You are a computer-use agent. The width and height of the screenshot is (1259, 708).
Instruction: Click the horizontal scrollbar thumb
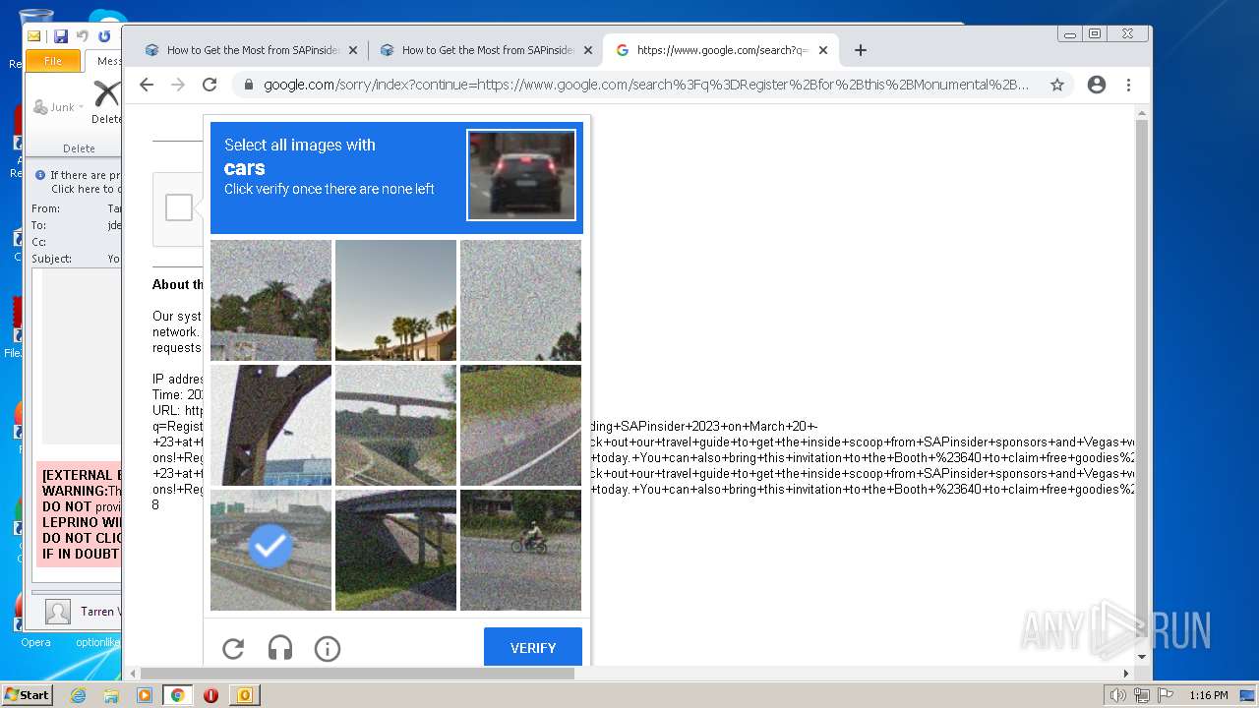357,674
